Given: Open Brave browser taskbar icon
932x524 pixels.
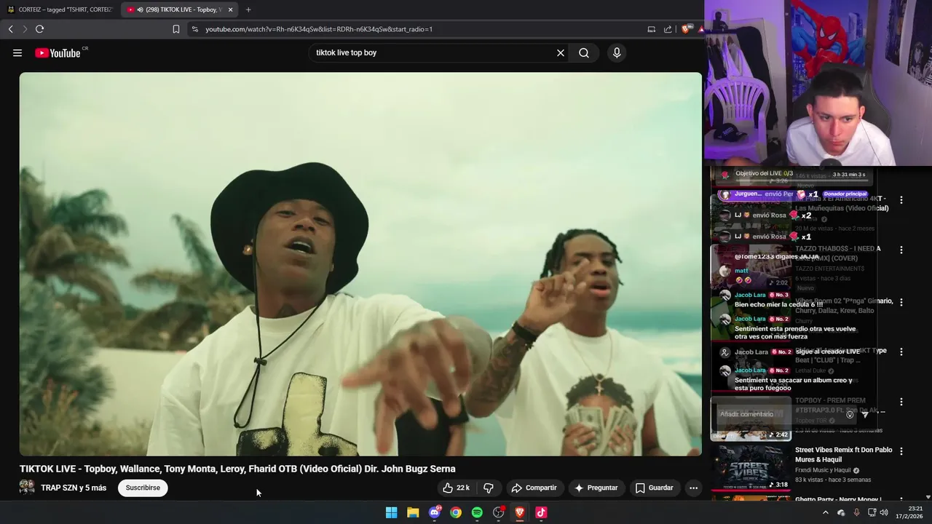Looking at the screenshot, I should (x=520, y=512).
